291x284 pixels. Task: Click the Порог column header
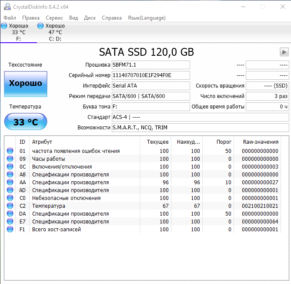click(218, 142)
